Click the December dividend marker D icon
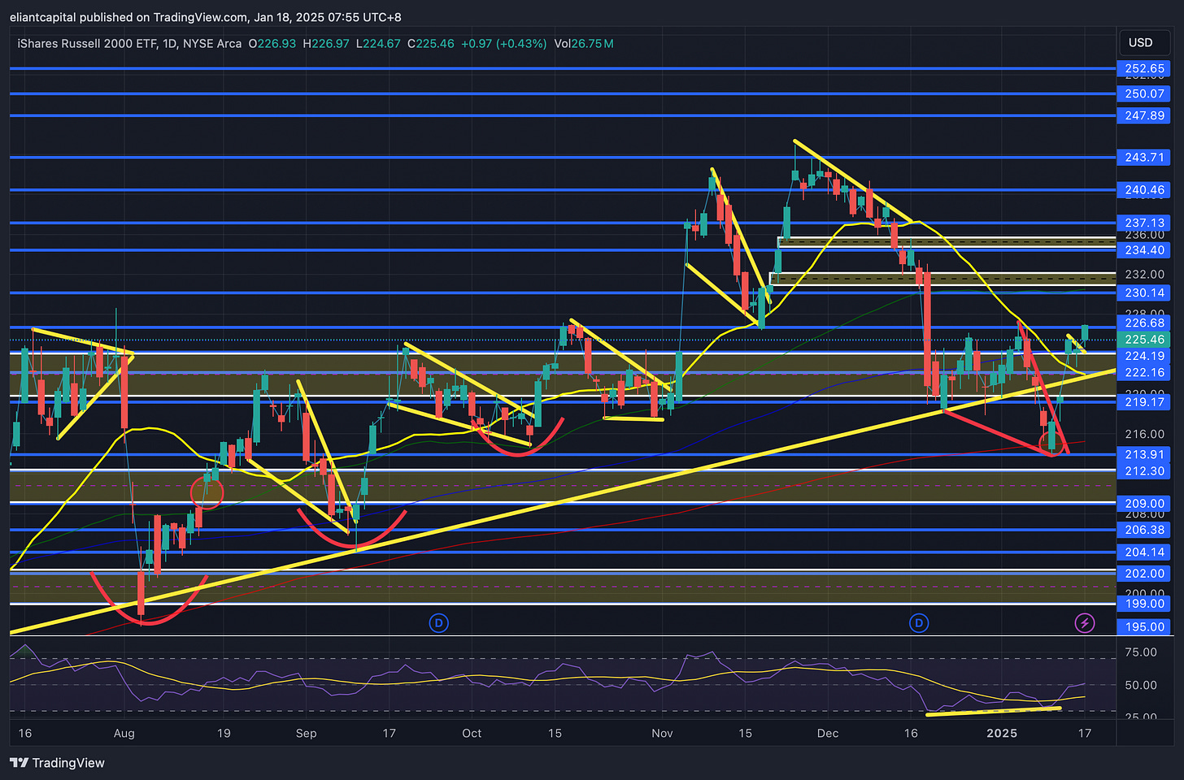 (x=919, y=623)
